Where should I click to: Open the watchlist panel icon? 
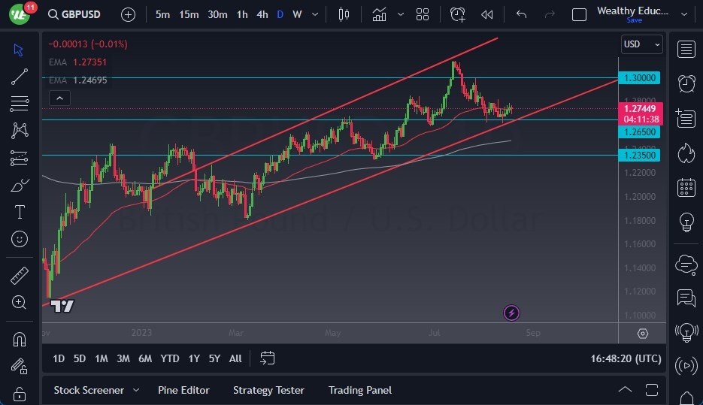click(x=686, y=50)
